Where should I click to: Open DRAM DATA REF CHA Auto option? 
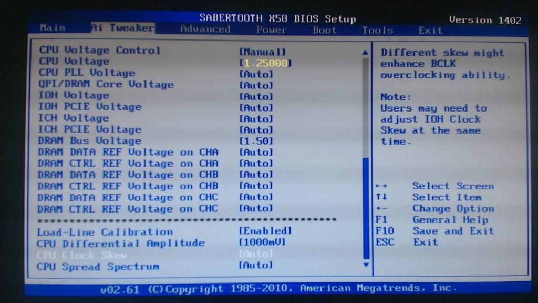pos(256,152)
